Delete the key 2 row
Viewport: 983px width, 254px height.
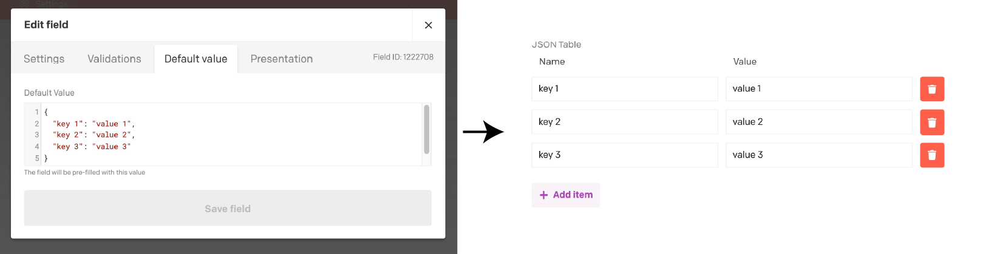point(931,122)
